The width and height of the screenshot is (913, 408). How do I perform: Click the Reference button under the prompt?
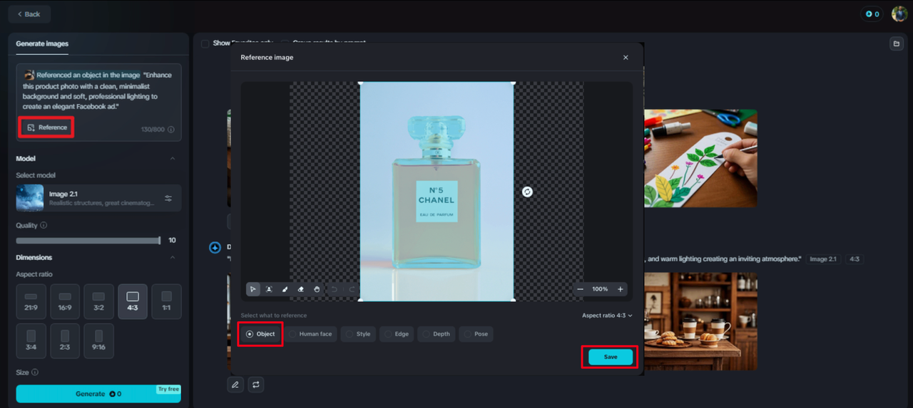click(47, 127)
